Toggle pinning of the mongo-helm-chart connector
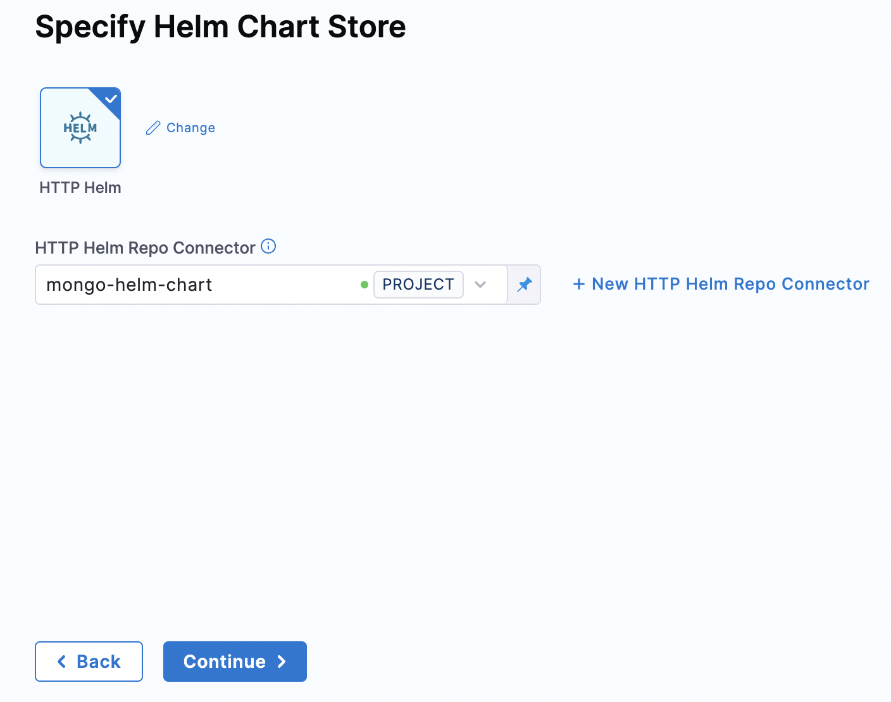Image resolution: width=891 pixels, height=702 pixels. [524, 285]
